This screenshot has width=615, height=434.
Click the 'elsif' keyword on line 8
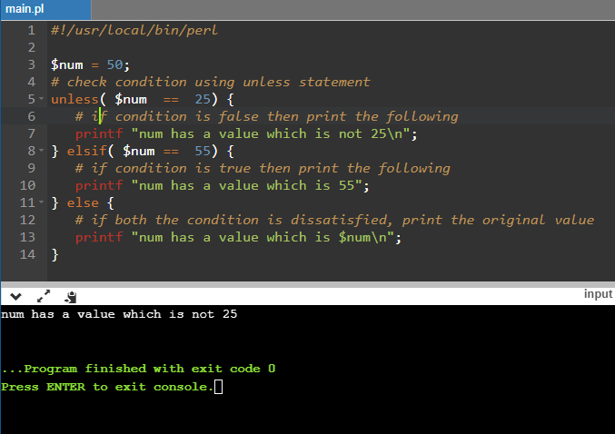[86, 151]
